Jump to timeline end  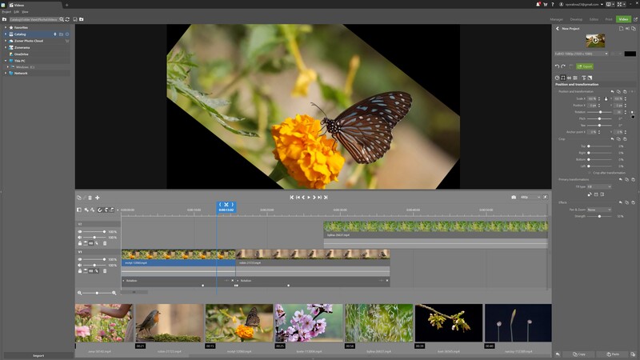point(326,197)
